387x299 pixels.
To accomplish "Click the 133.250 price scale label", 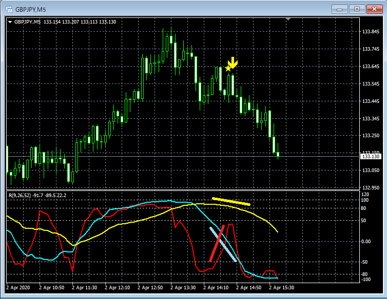I will click(x=371, y=136).
